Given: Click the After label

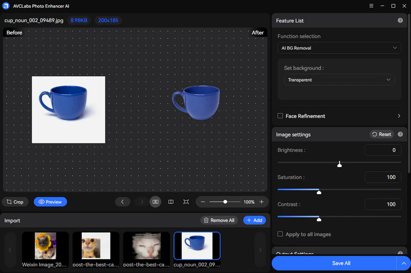Looking at the screenshot, I should click(258, 33).
